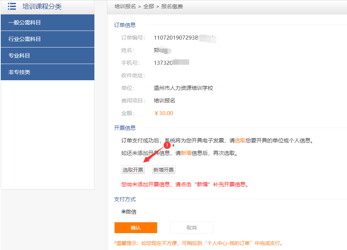Click the 培训课程分类 sidebar header
Image resolution: width=347 pixels, height=250 pixels.
coord(42,6)
